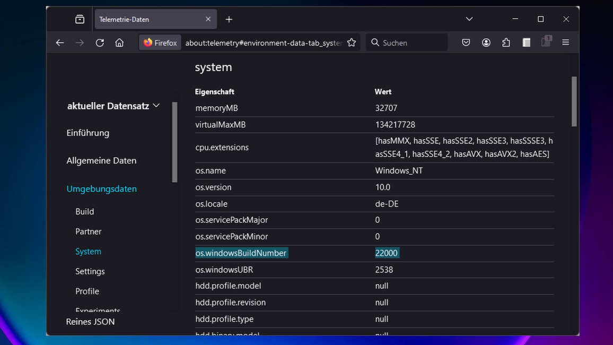
Task: Bookmark this page with the star icon
Action: (352, 42)
